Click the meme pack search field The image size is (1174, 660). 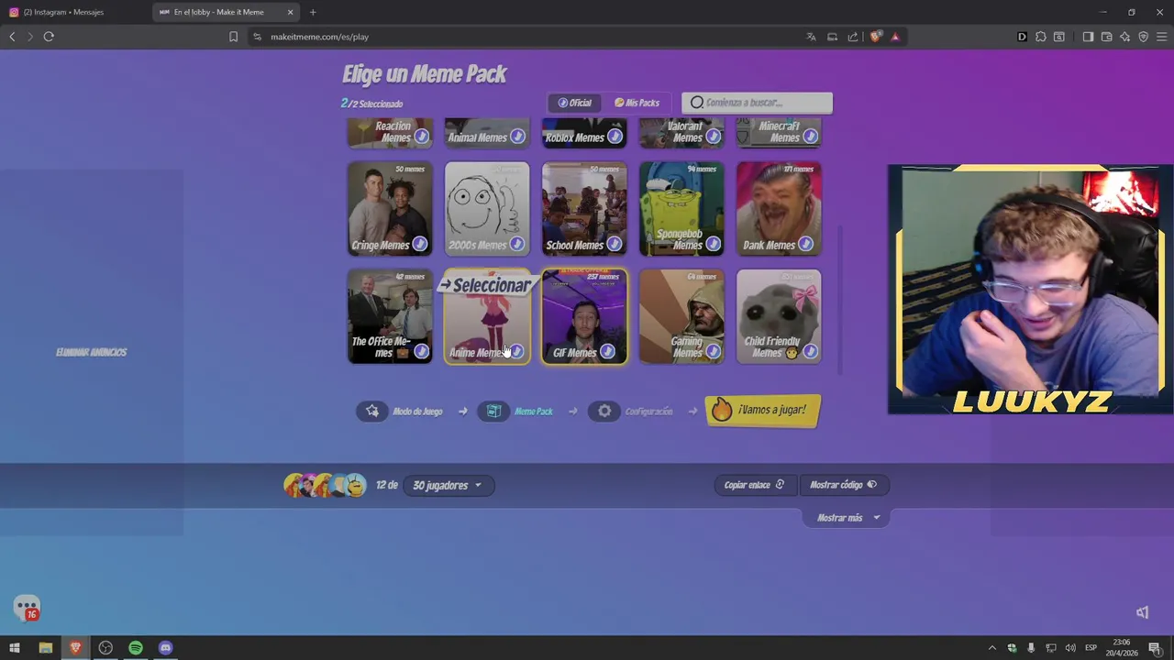click(758, 103)
